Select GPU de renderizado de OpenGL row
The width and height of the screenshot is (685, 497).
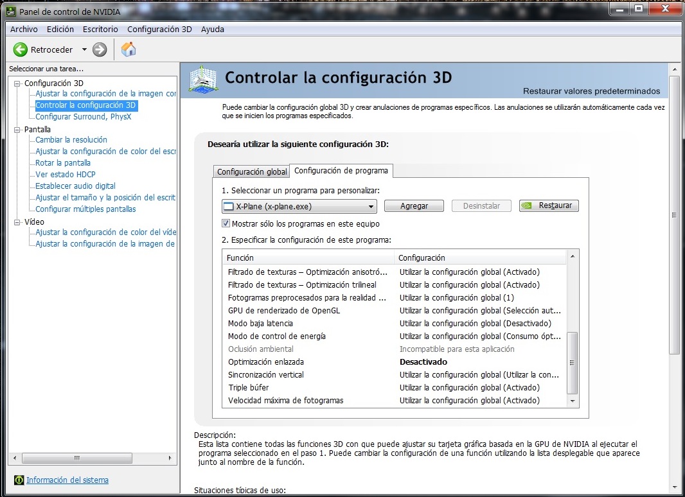coord(394,311)
